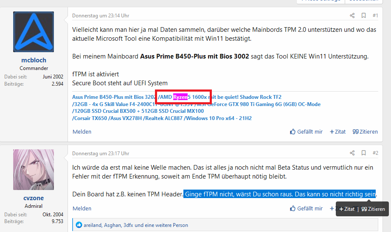Click mcbloch's join date Juni 2002
The width and height of the screenshot is (391, 232).
[53, 76]
